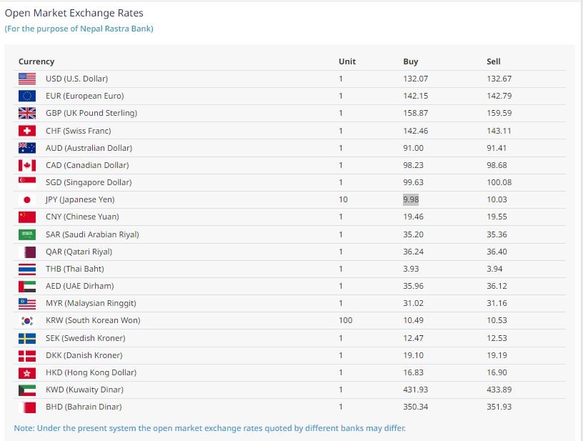583x441 pixels.
Task: Click the KWD sell rate 433.89
Action: [x=499, y=390]
